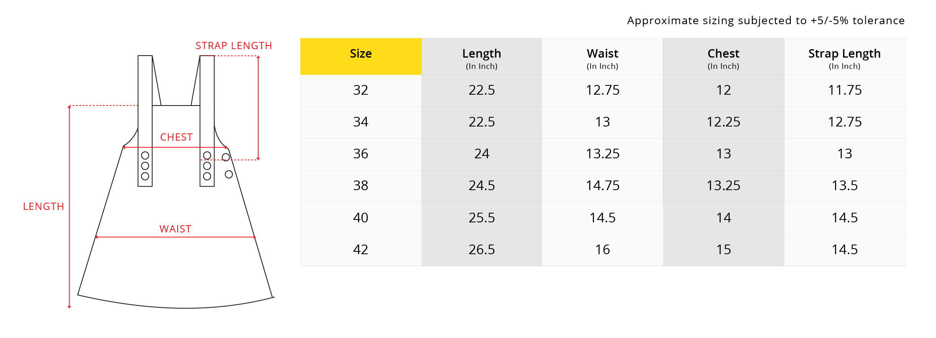Click the red WAIST label on the dress
The width and height of the screenshot is (936, 338).
[175, 229]
